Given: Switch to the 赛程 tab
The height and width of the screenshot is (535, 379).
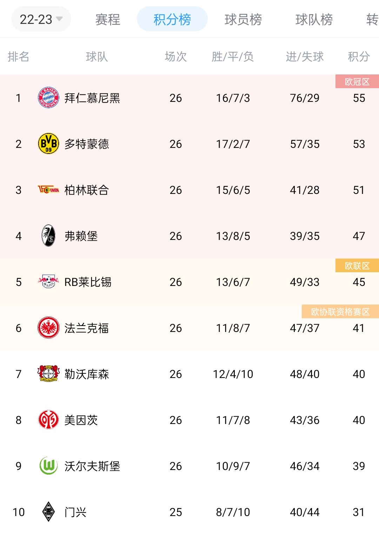Looking at the screenshot, I should pyautogui.click(x=108, y=19).
